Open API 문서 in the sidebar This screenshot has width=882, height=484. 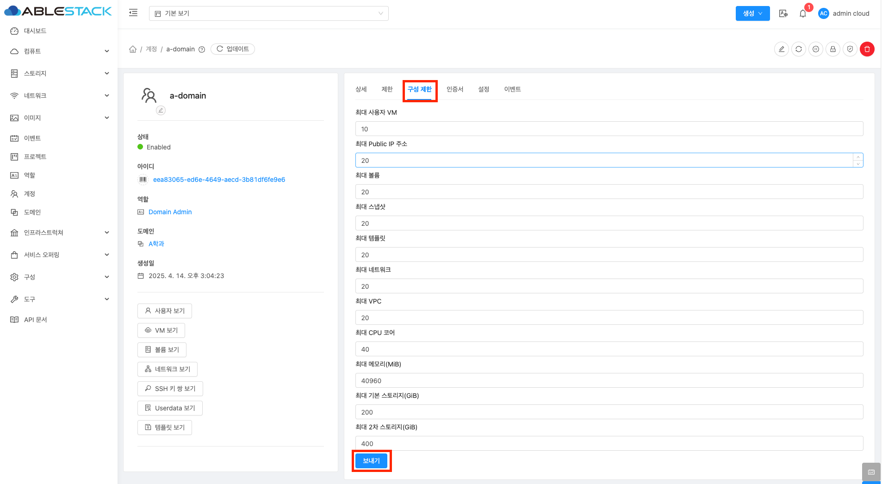[x=35, y=320]
